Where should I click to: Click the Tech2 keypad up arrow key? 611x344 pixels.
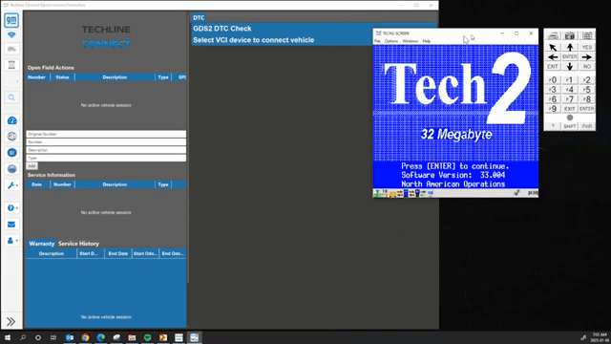(x=570, y=47)
